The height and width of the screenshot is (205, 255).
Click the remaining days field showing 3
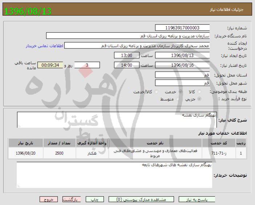87,65
